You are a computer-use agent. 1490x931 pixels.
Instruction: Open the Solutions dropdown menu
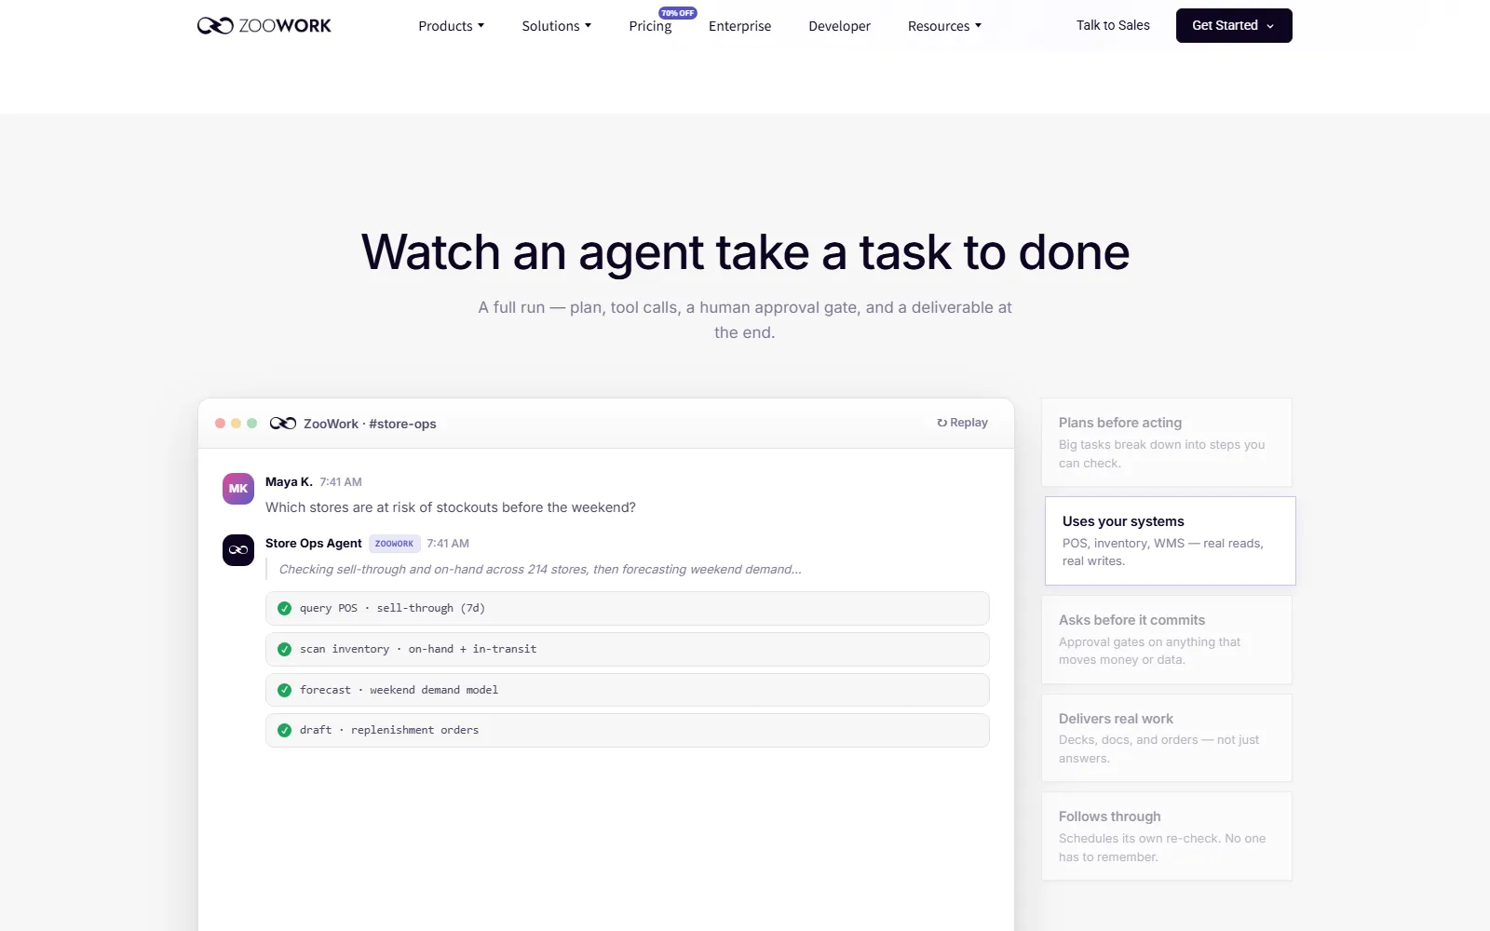(x=557, y=26)
